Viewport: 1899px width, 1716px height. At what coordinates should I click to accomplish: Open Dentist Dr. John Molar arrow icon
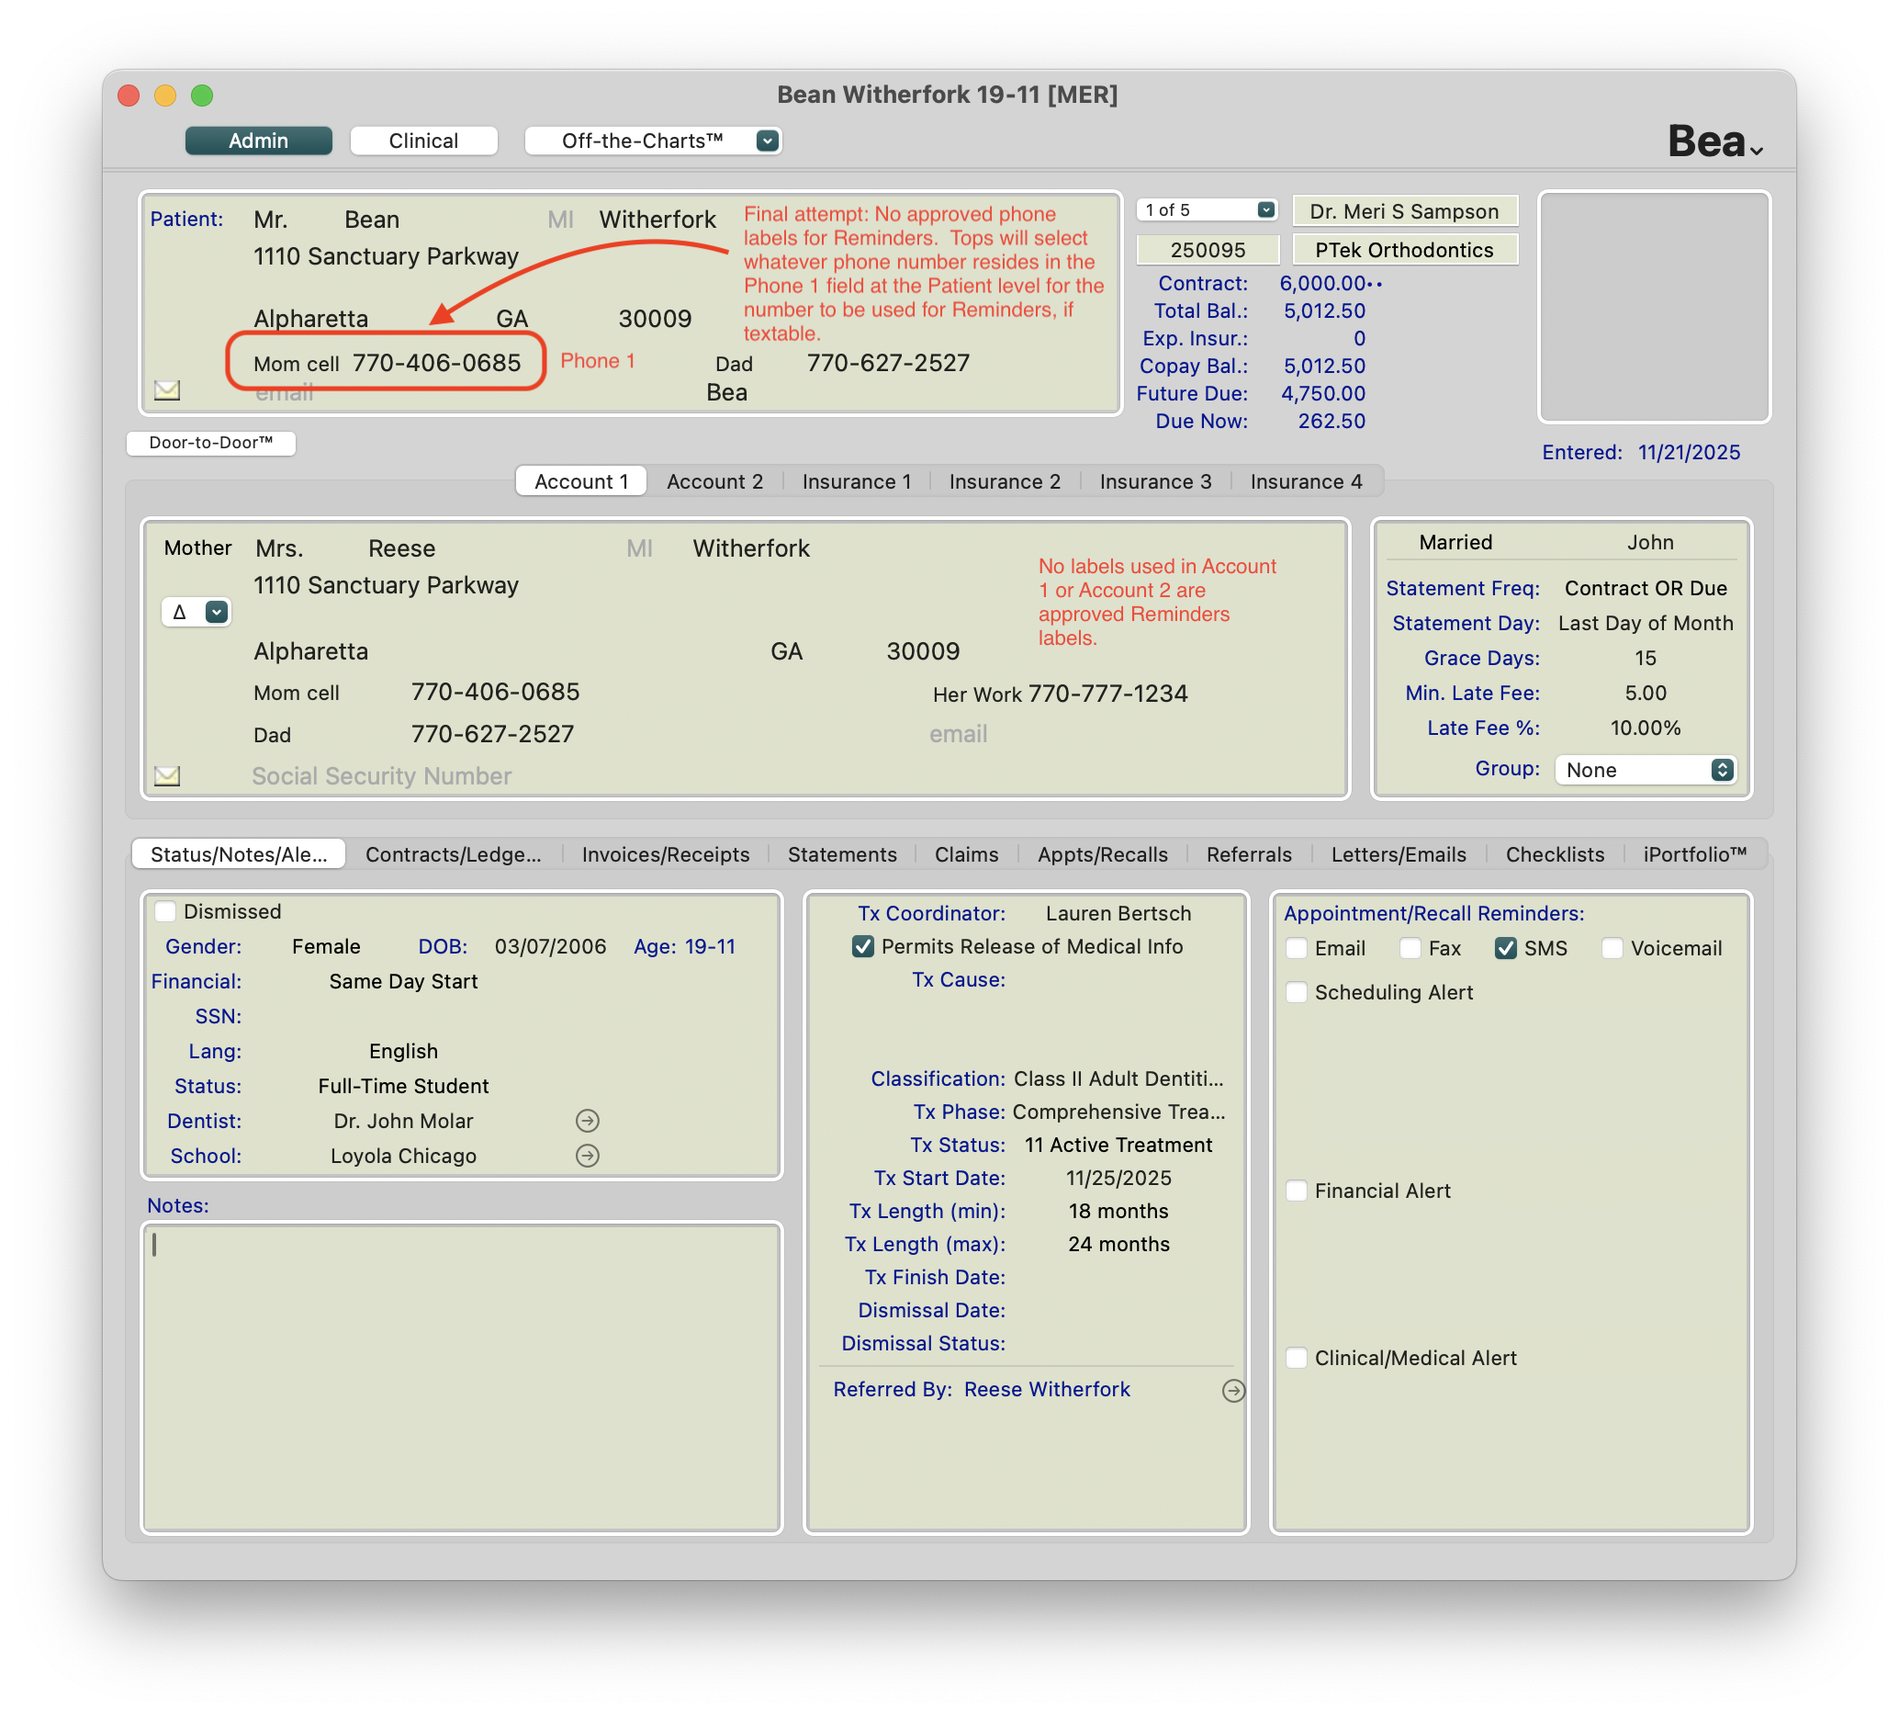point(587,1121)
